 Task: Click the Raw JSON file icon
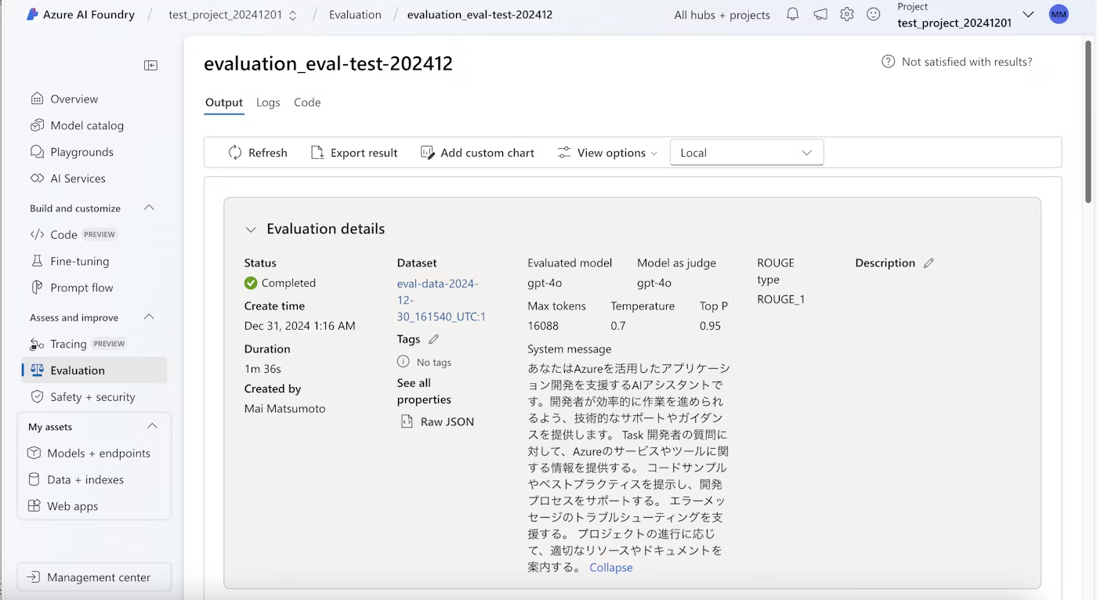407,421
